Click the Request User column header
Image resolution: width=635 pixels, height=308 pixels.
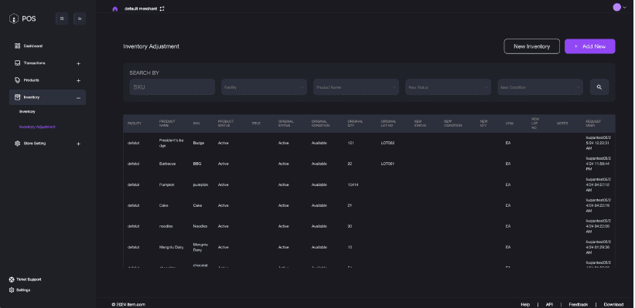[x=593, y=124]
